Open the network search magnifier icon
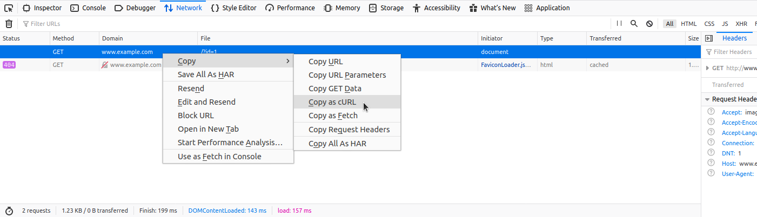The height and width of the screenshot is (217, 757). tap(634, 24)
